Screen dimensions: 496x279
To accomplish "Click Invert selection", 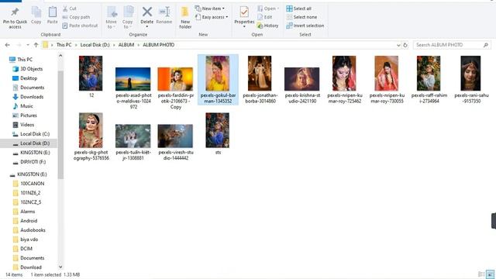I will coord(305,26).
